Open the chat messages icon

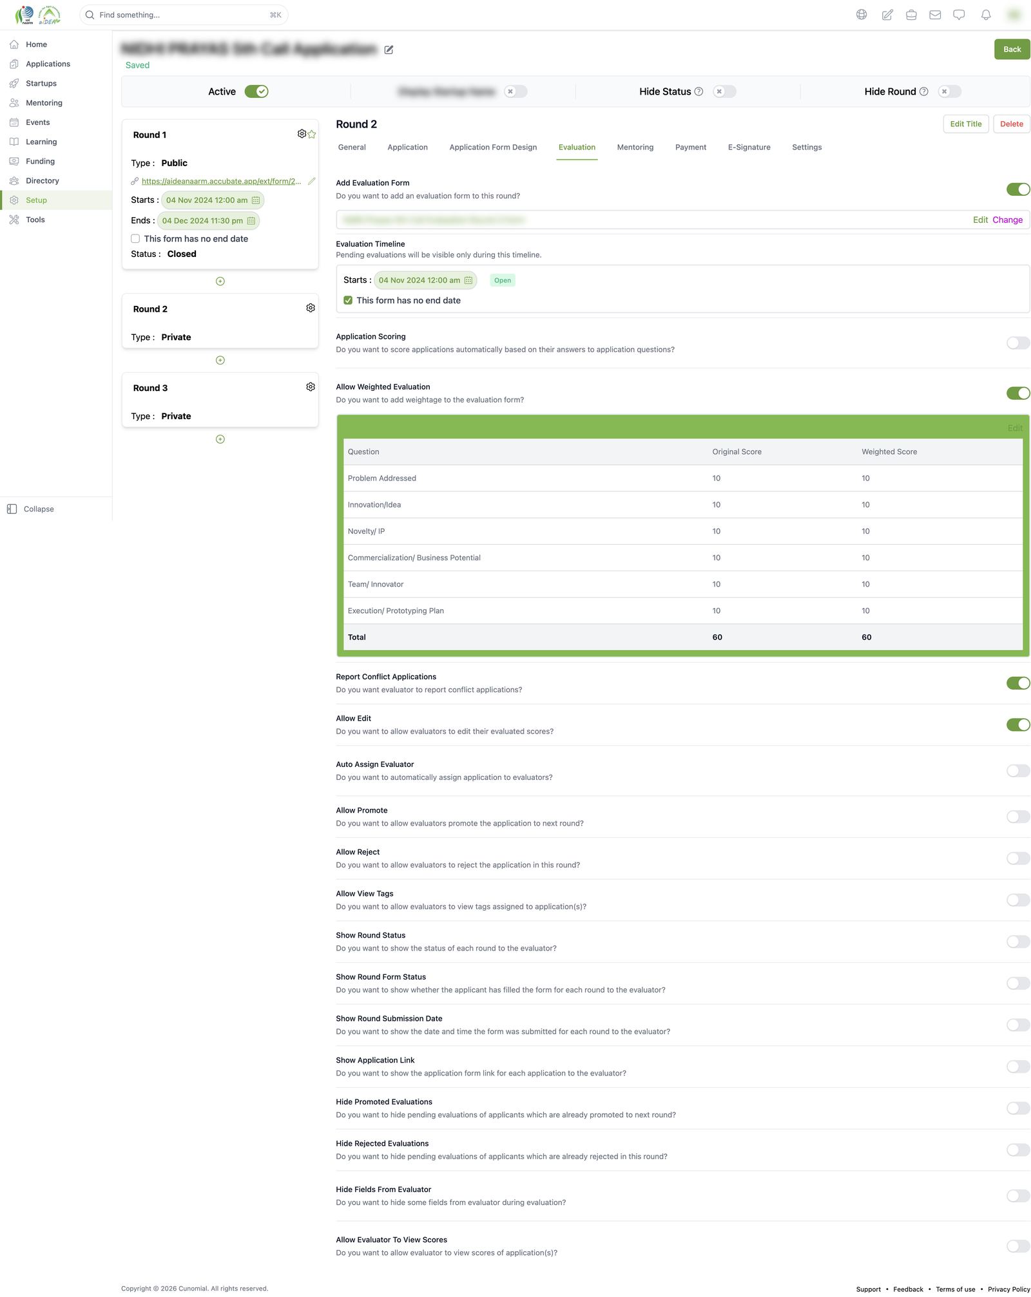pyautogui.click(x=959, y=15)
